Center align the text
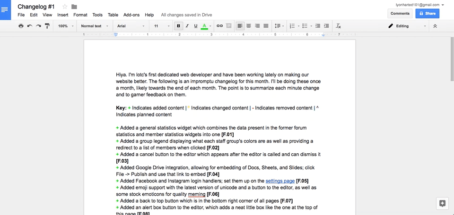This screenshot has height=215, width=454. click(248, 26)
